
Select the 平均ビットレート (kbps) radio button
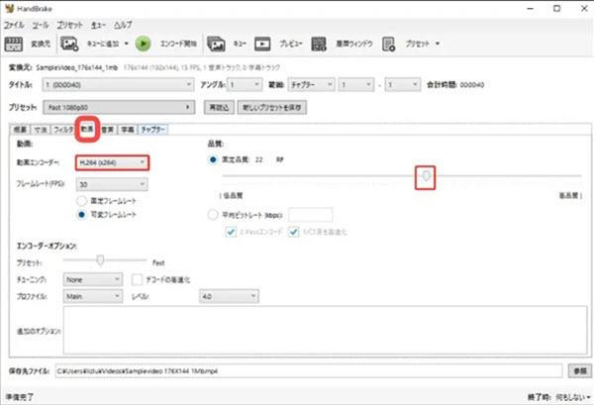[x=213, y=214]
